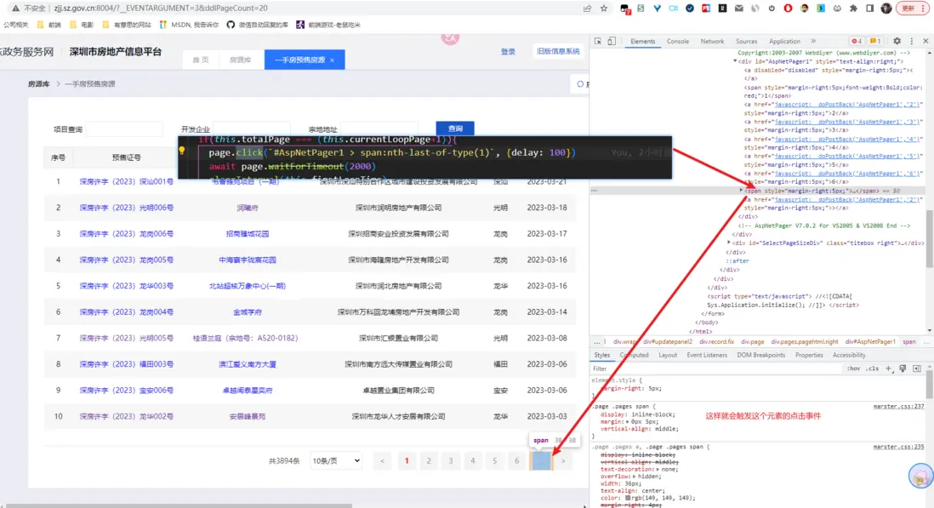Open the page-size 10条/页 dropdown
Image resolution: width=934 pixels, height=508 pixels.
(336, 460)
